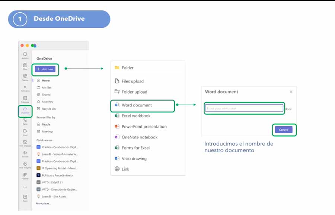Click the document name input field
Screen dimensions: 335x215
244,108
